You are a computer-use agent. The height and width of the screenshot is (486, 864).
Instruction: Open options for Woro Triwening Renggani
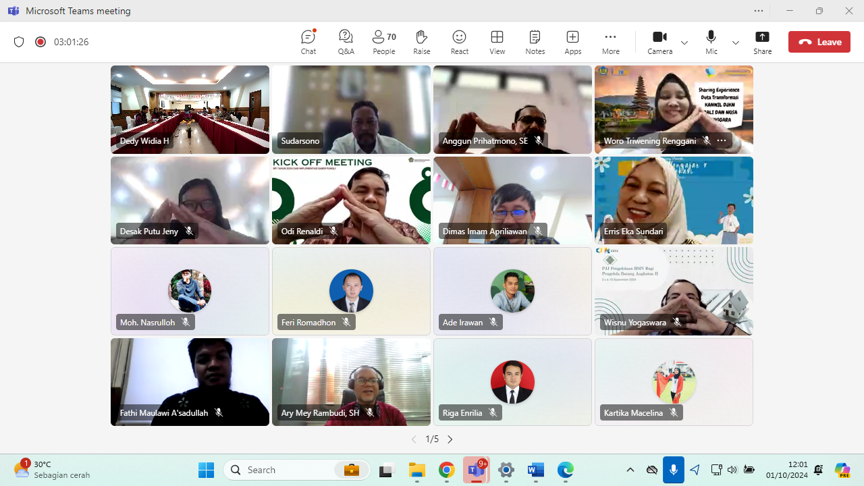(722, 140)
